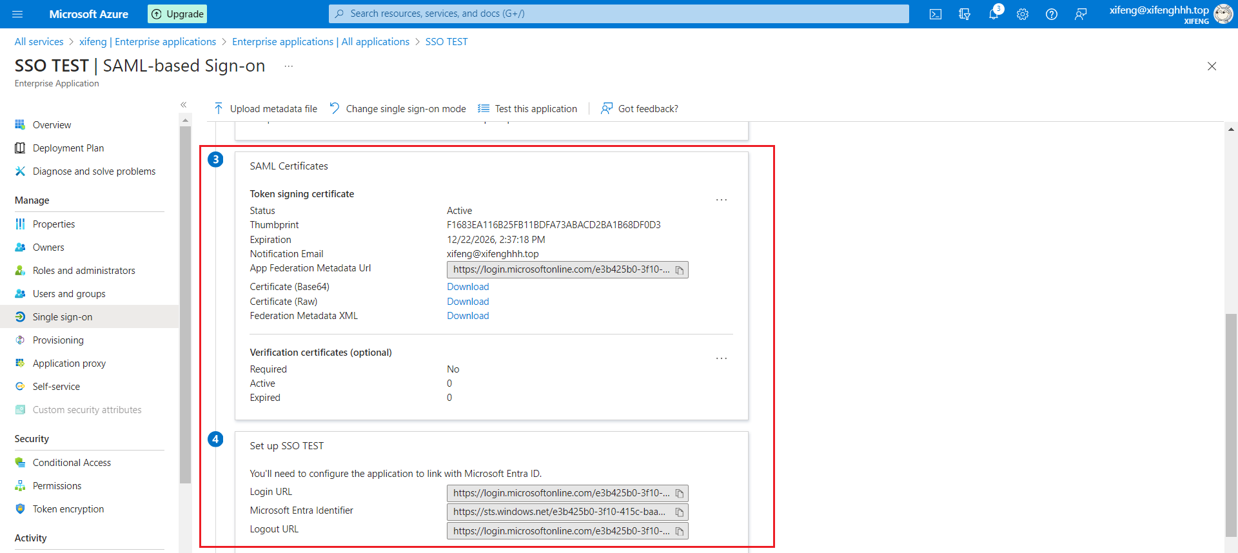Open Cloud Shell from the top bar
Screen dimensions: 1238x553
tap(936, 14)
